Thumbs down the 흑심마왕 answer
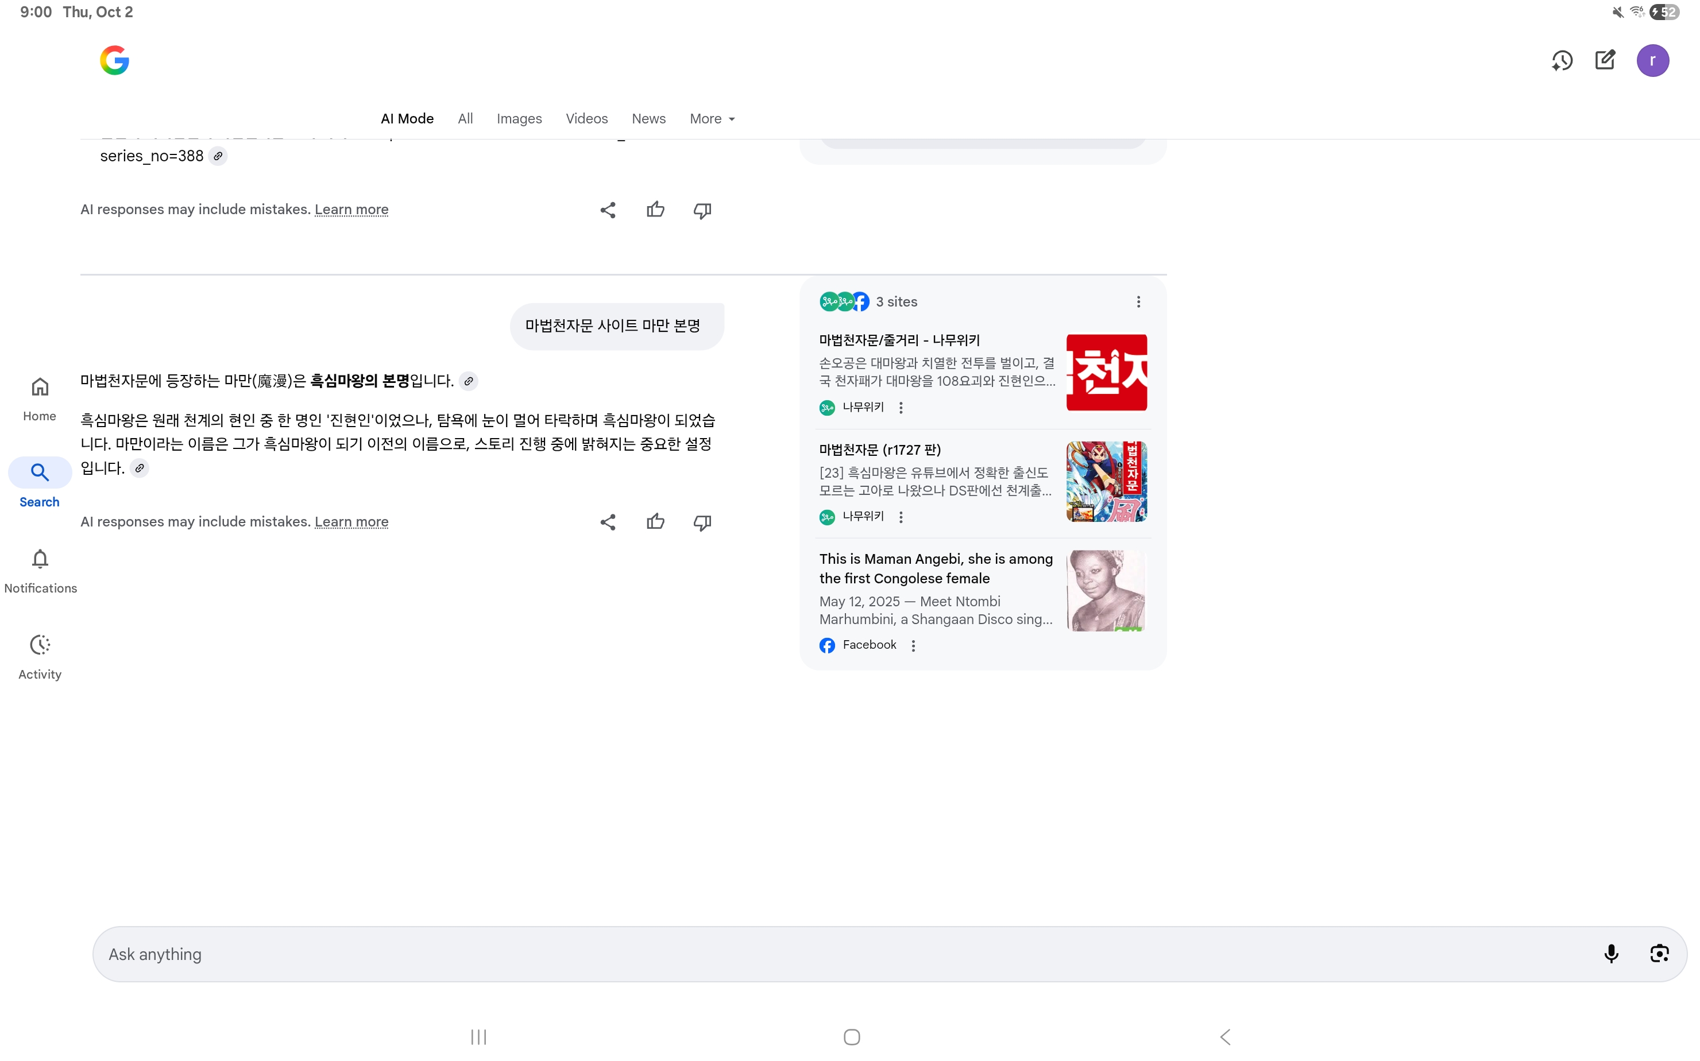 point(702,522)
